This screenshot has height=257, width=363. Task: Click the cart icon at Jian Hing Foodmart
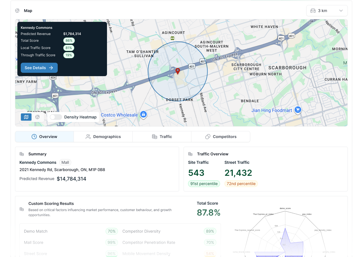(298, 110)
